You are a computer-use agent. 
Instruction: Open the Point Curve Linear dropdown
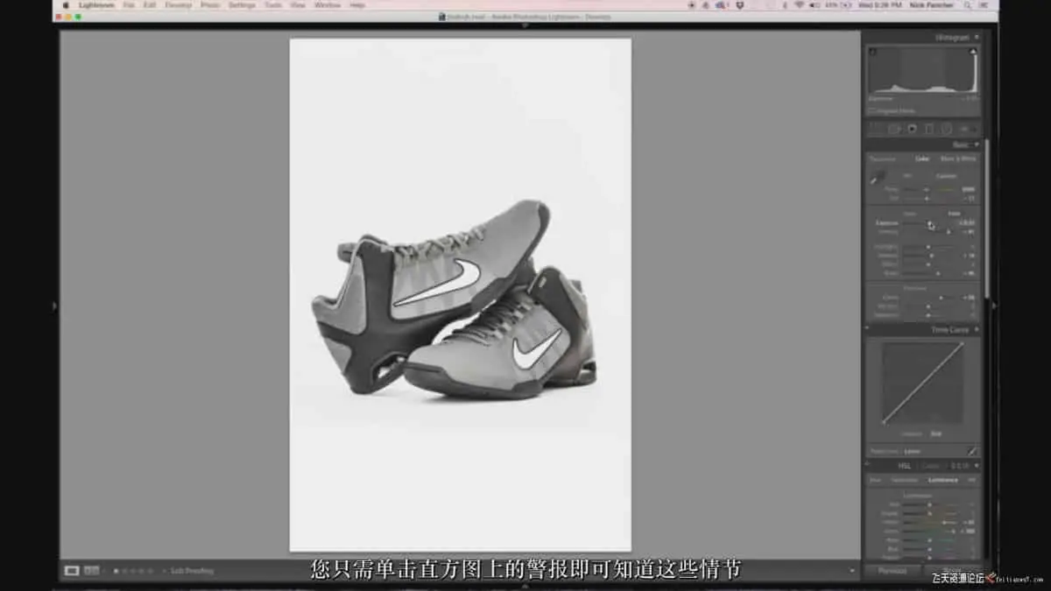(x=912, y=452)
